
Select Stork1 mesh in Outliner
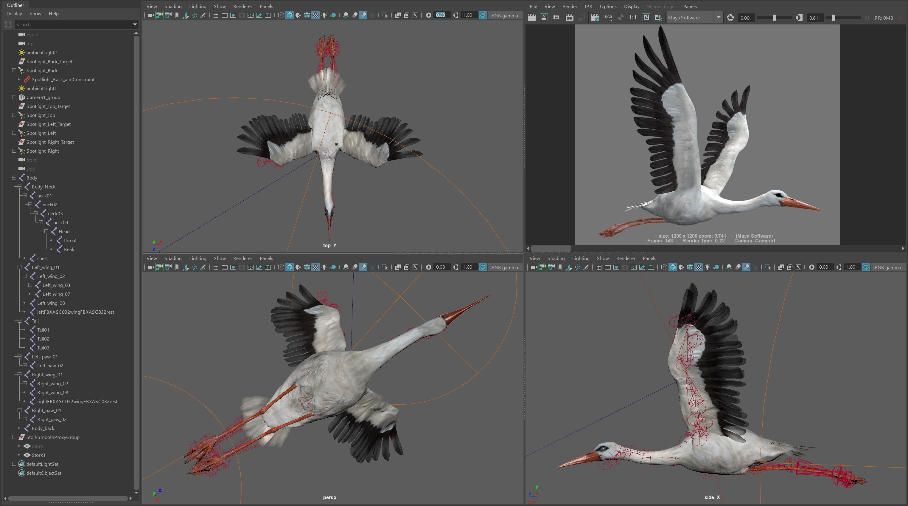click(38, 455)
